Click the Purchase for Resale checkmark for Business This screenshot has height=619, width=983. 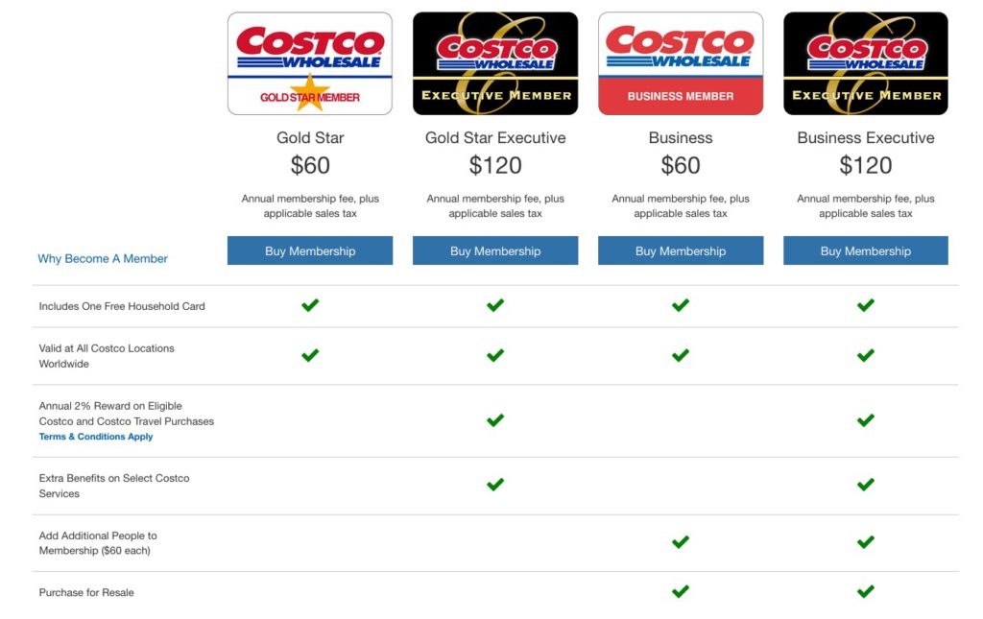[681, 591]
